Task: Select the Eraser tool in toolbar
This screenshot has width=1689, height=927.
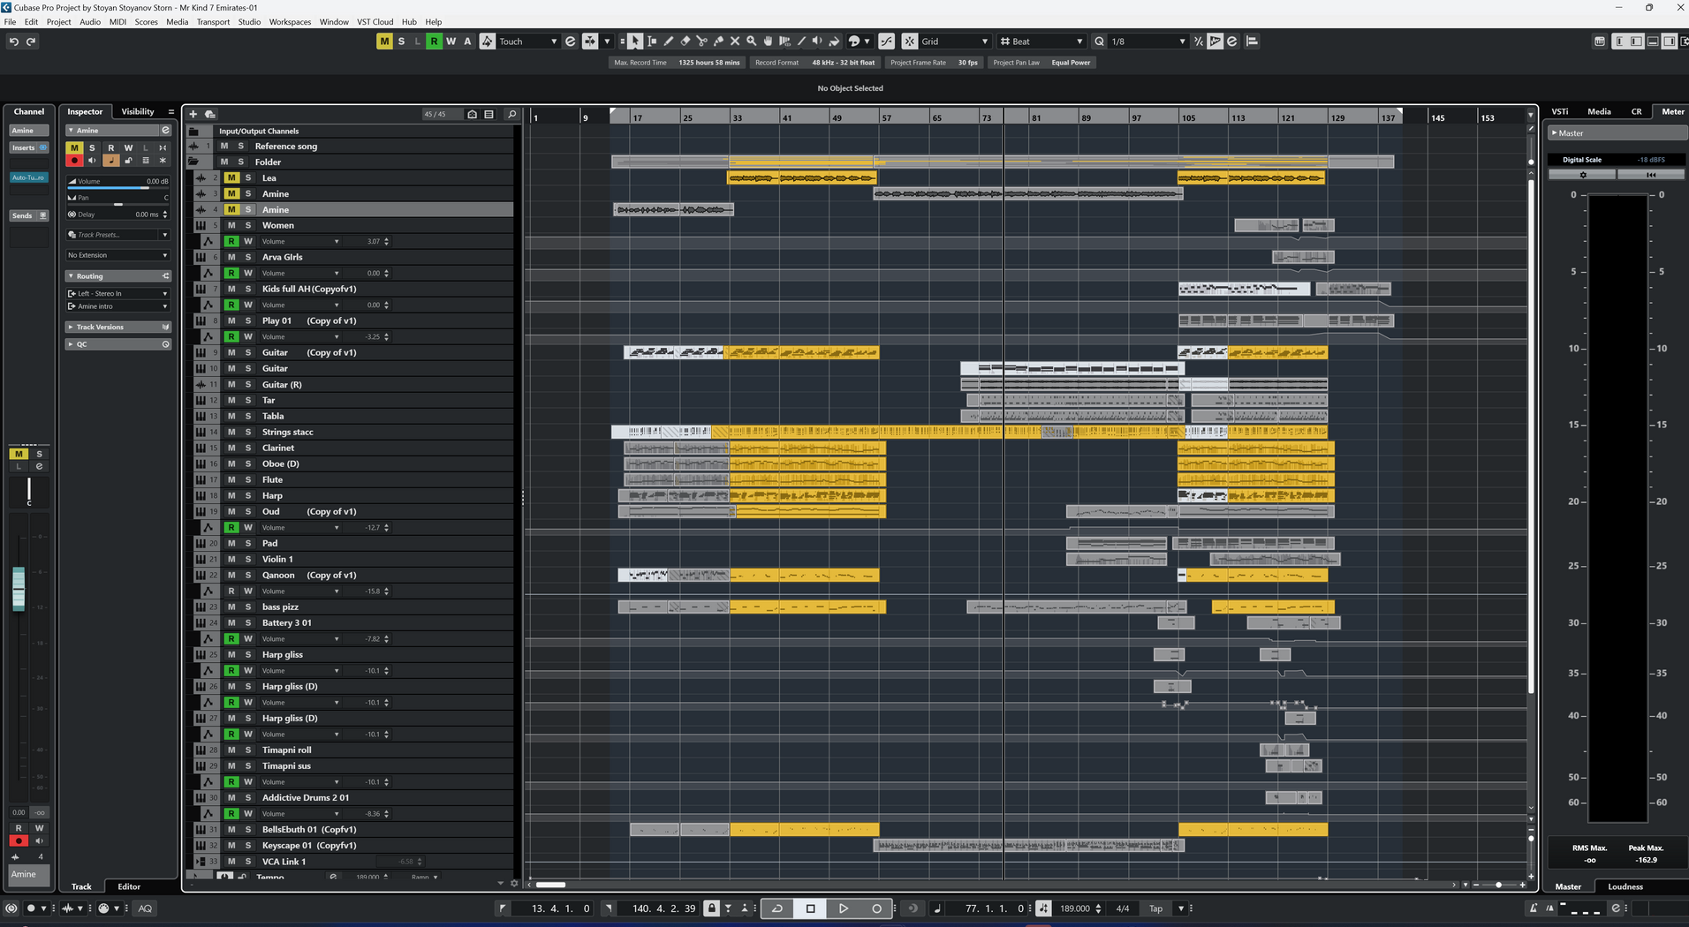Action: tap(685, 41)
